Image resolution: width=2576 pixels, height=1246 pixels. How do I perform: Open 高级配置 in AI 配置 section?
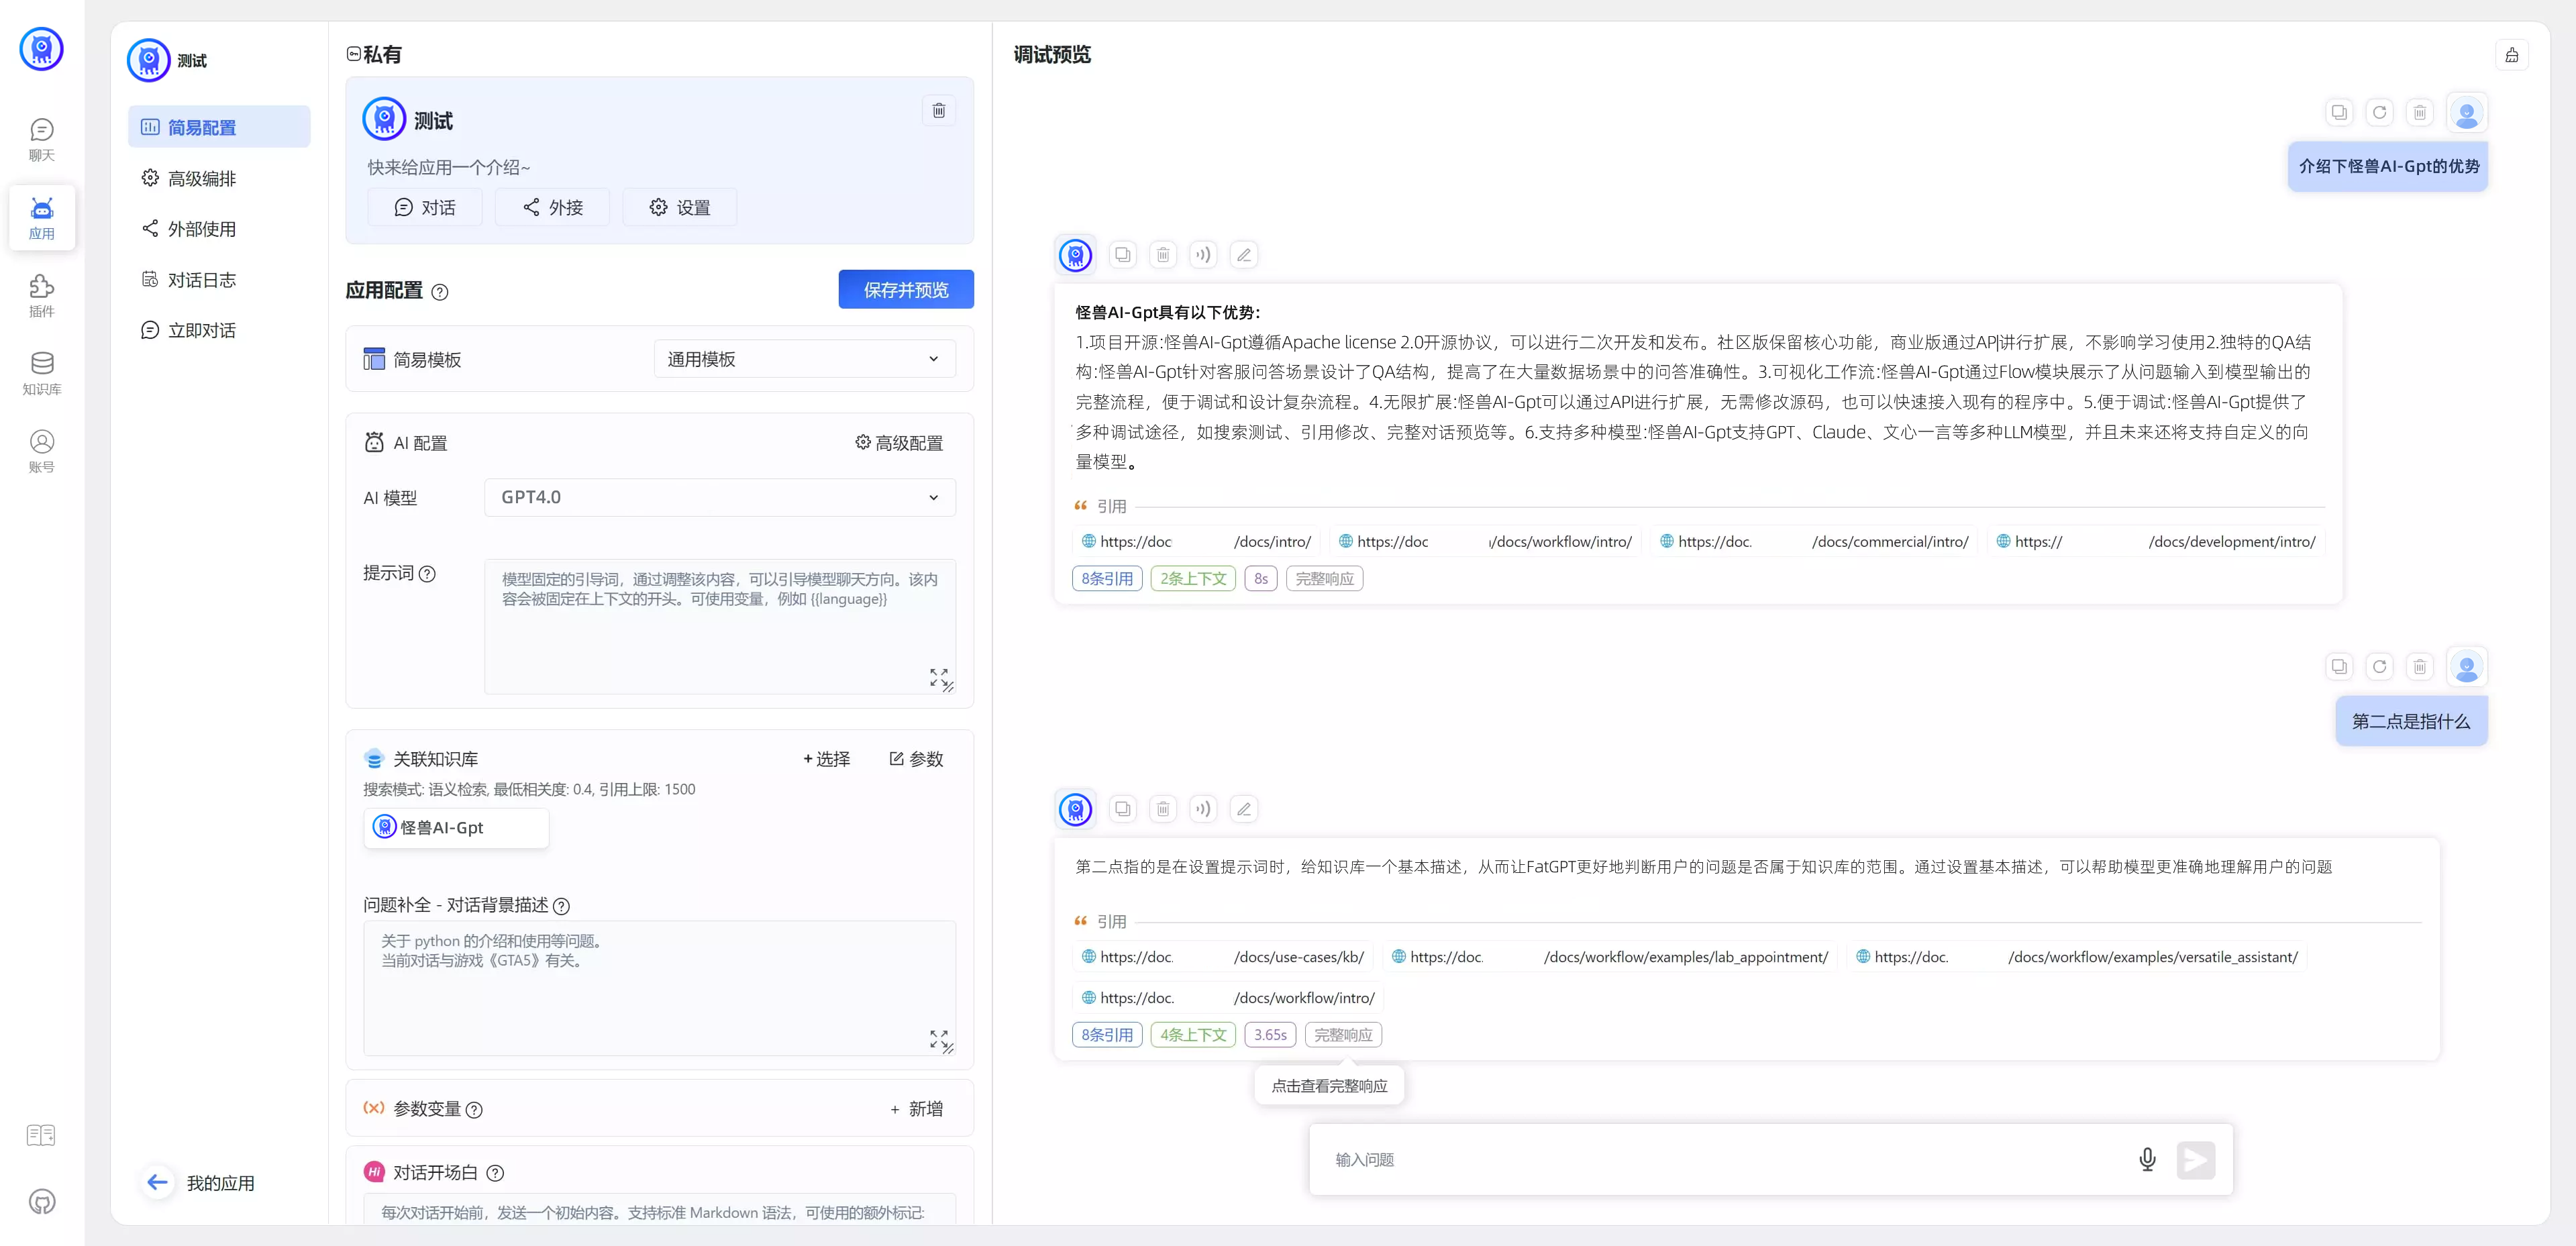coord(898,443)
